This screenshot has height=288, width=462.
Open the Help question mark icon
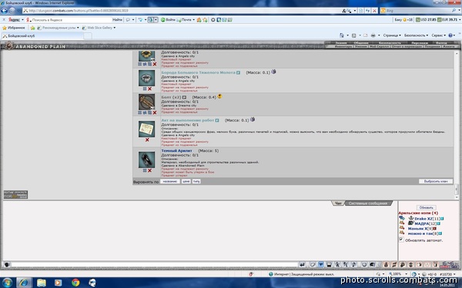pos(450,35)
